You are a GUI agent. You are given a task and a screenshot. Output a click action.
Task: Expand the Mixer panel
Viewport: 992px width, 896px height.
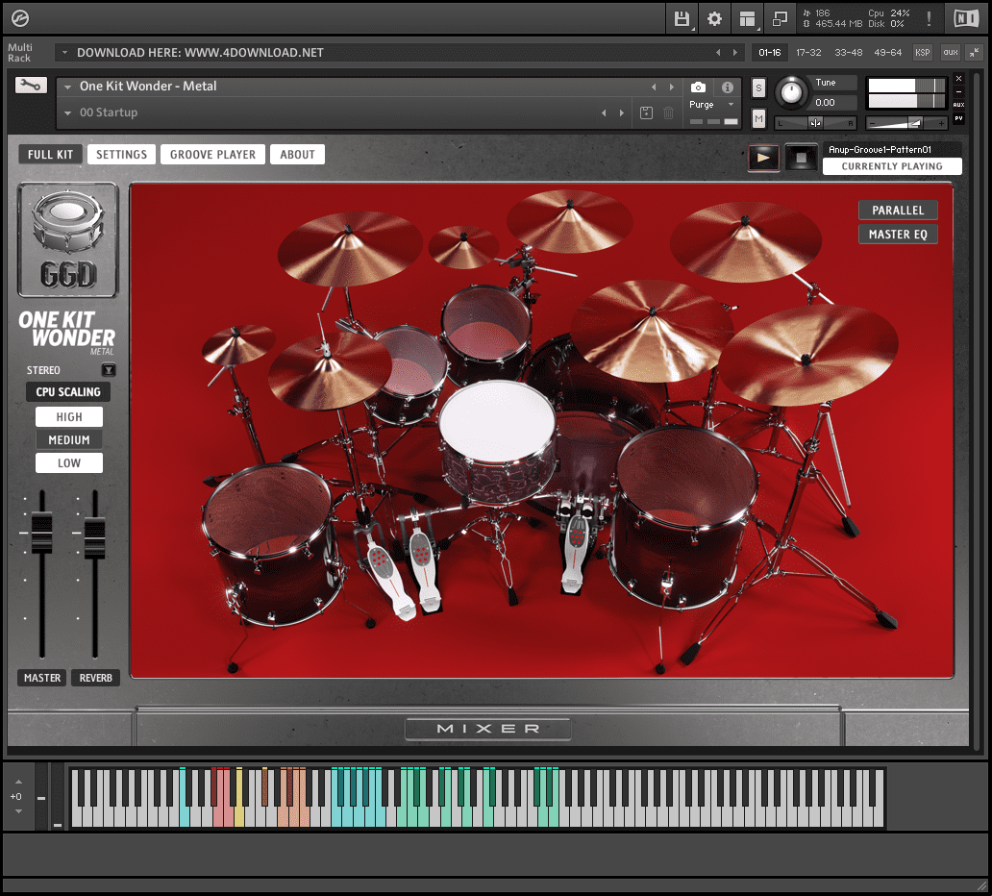tap(487, 729)
